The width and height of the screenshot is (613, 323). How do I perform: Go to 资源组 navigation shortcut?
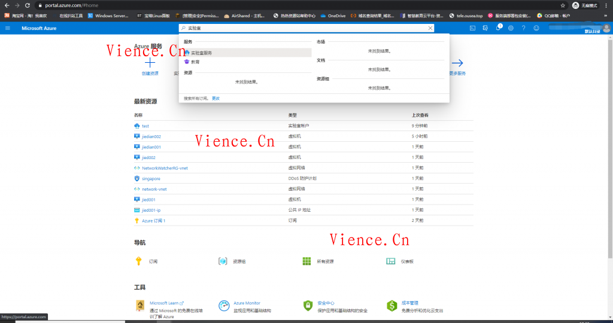tap(239, 261)
